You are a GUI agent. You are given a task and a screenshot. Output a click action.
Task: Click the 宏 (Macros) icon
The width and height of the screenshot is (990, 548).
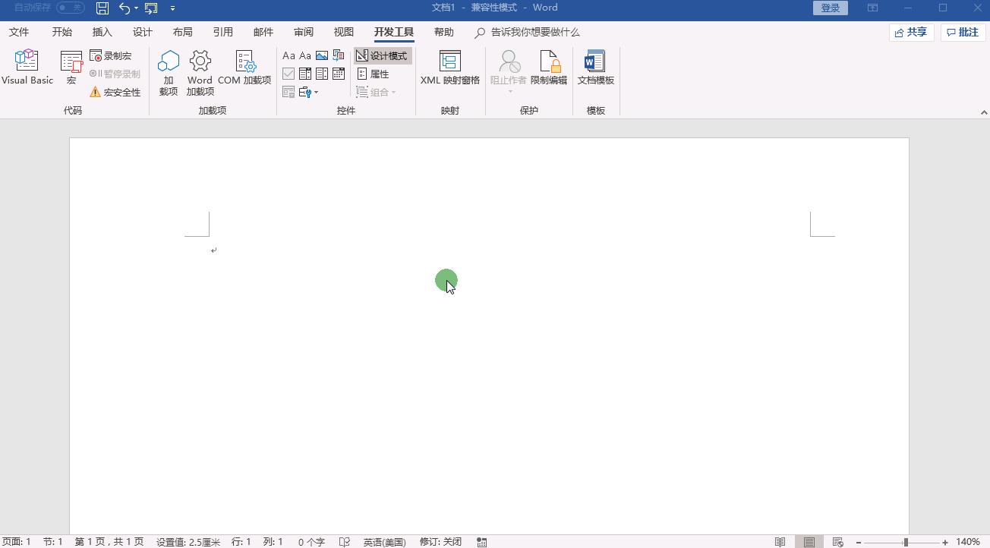71,68
